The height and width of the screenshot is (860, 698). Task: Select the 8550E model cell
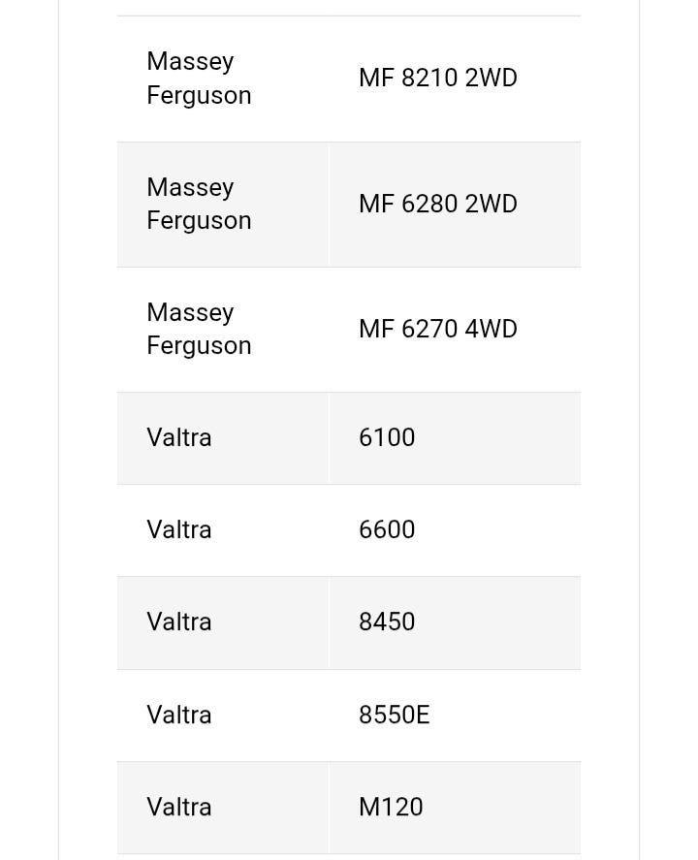point(394,715)
